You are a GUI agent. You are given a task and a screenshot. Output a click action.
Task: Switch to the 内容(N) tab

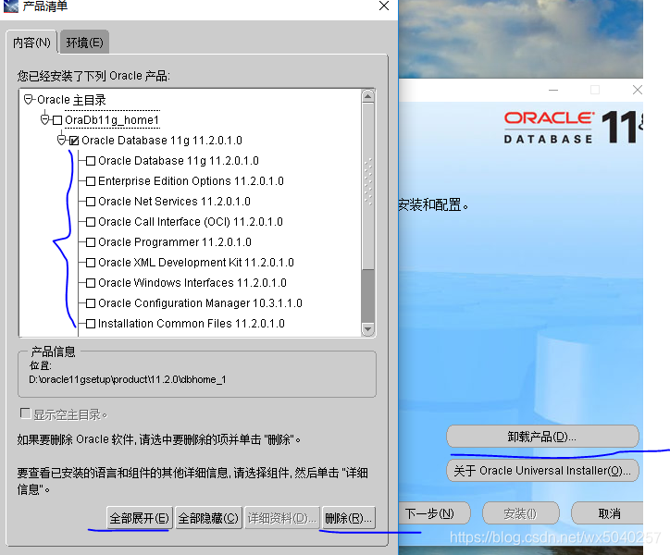pos(31,43)
